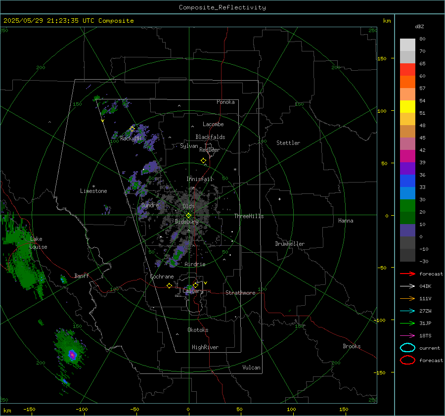
Task: Click the HighRiver town label
Action: pos(205,347)
